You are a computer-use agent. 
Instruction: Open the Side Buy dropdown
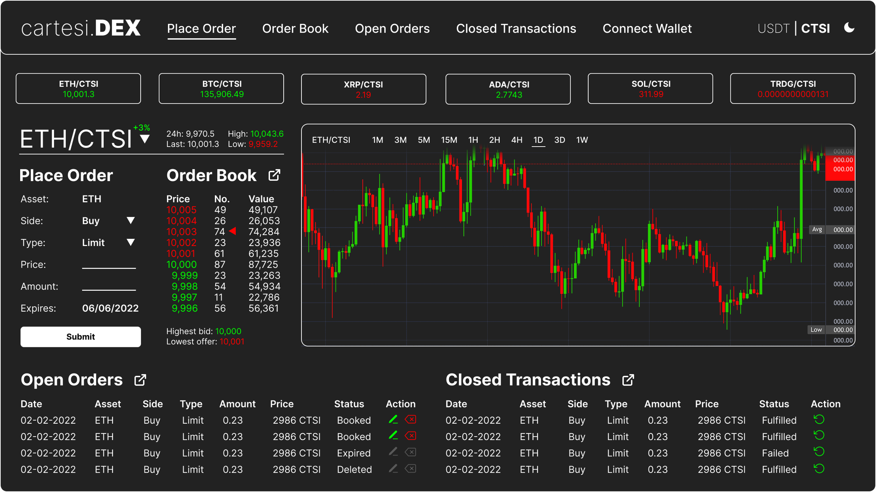pyautogui.click(x=130, y=221)
